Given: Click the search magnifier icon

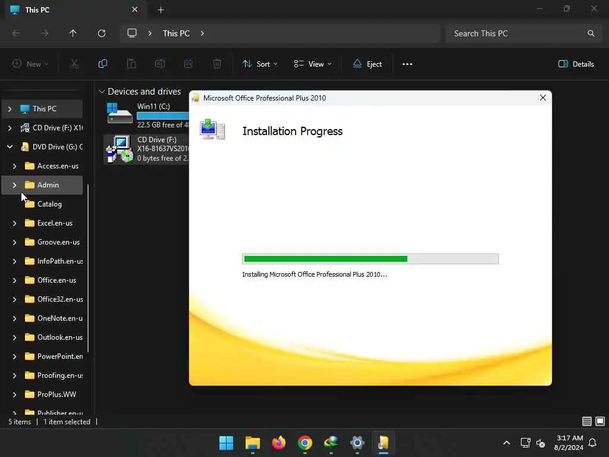Looking at the screenshot, I should pyautogui.click(x=591, y=33).
